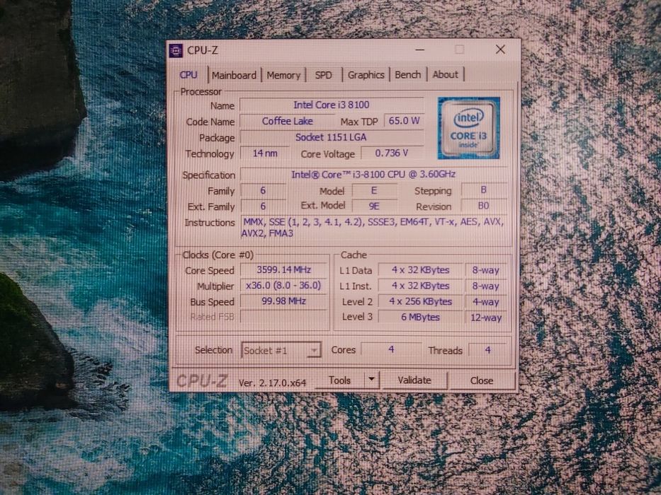Click the Max TDP value 65.0 W

tap(404, 121)
